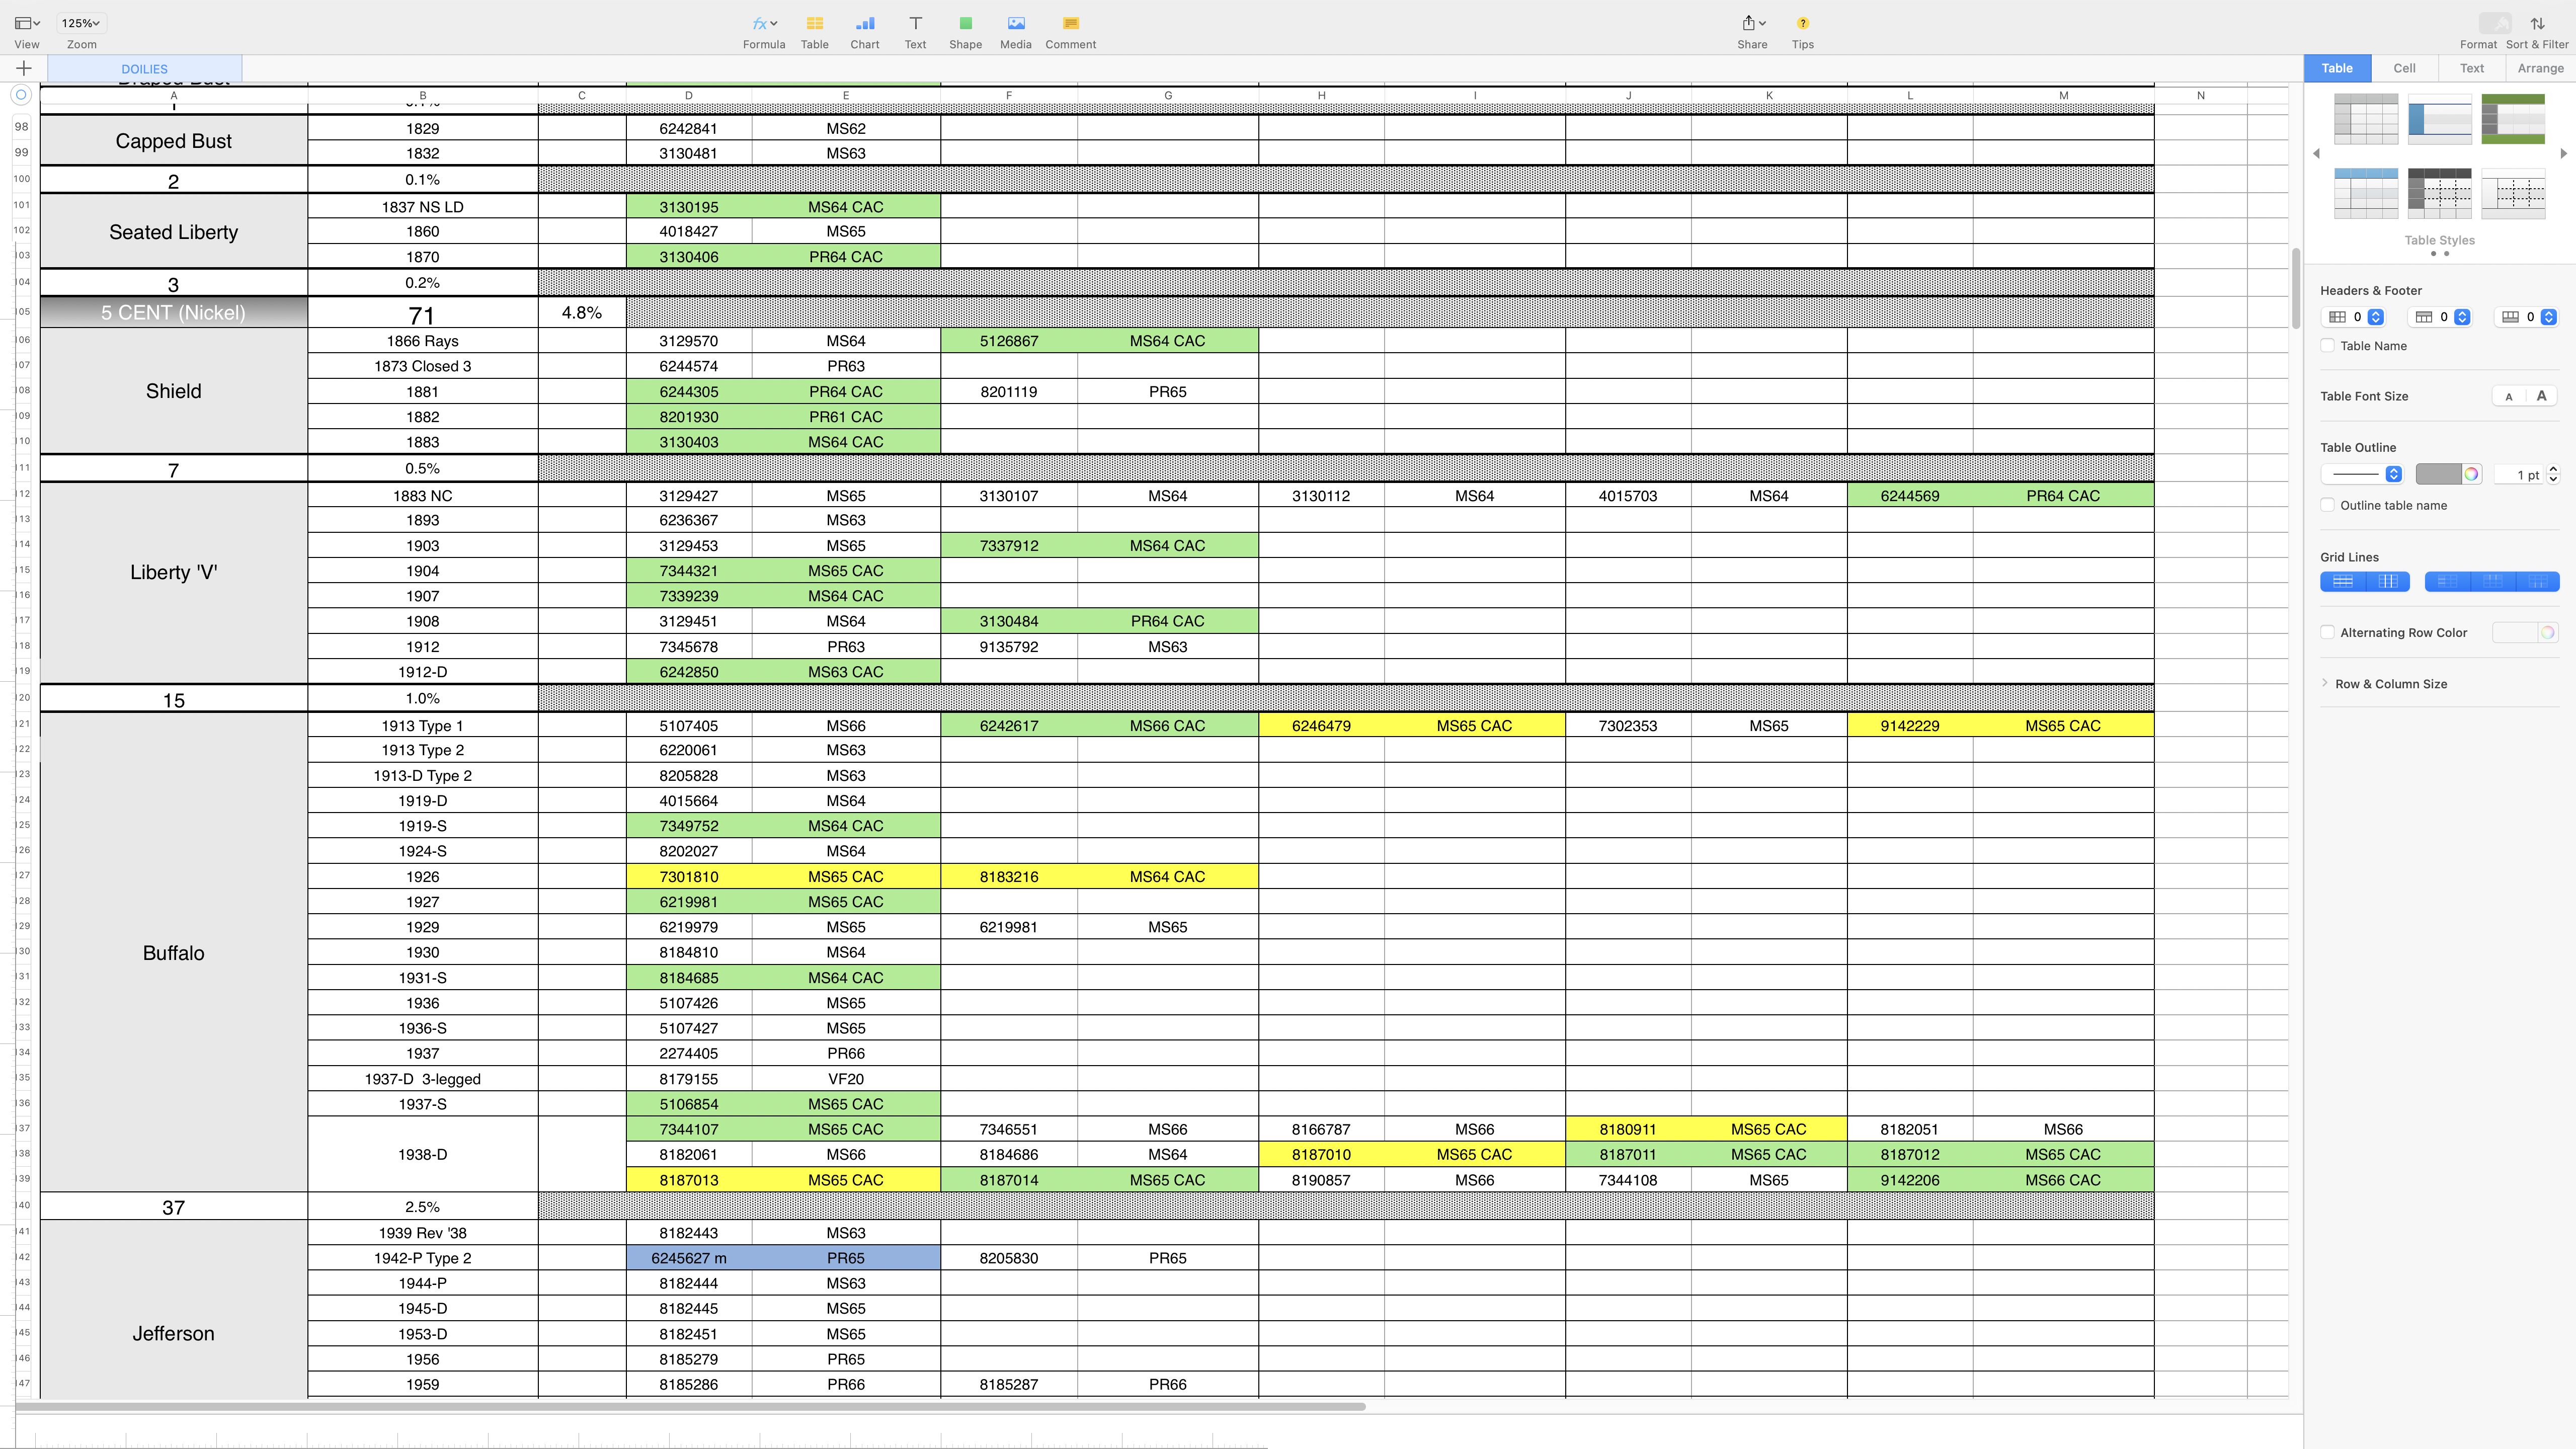
Task: Enable the Table Name checkbox
Action: 2328,346
